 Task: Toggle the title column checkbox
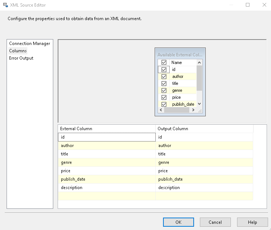point(164,83)
